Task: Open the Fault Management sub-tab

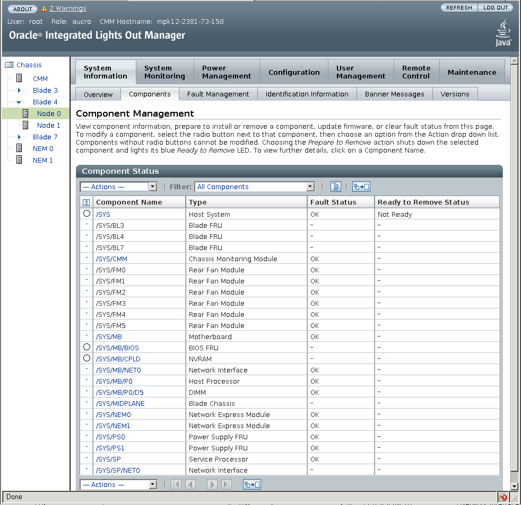Action: point(218,94)
